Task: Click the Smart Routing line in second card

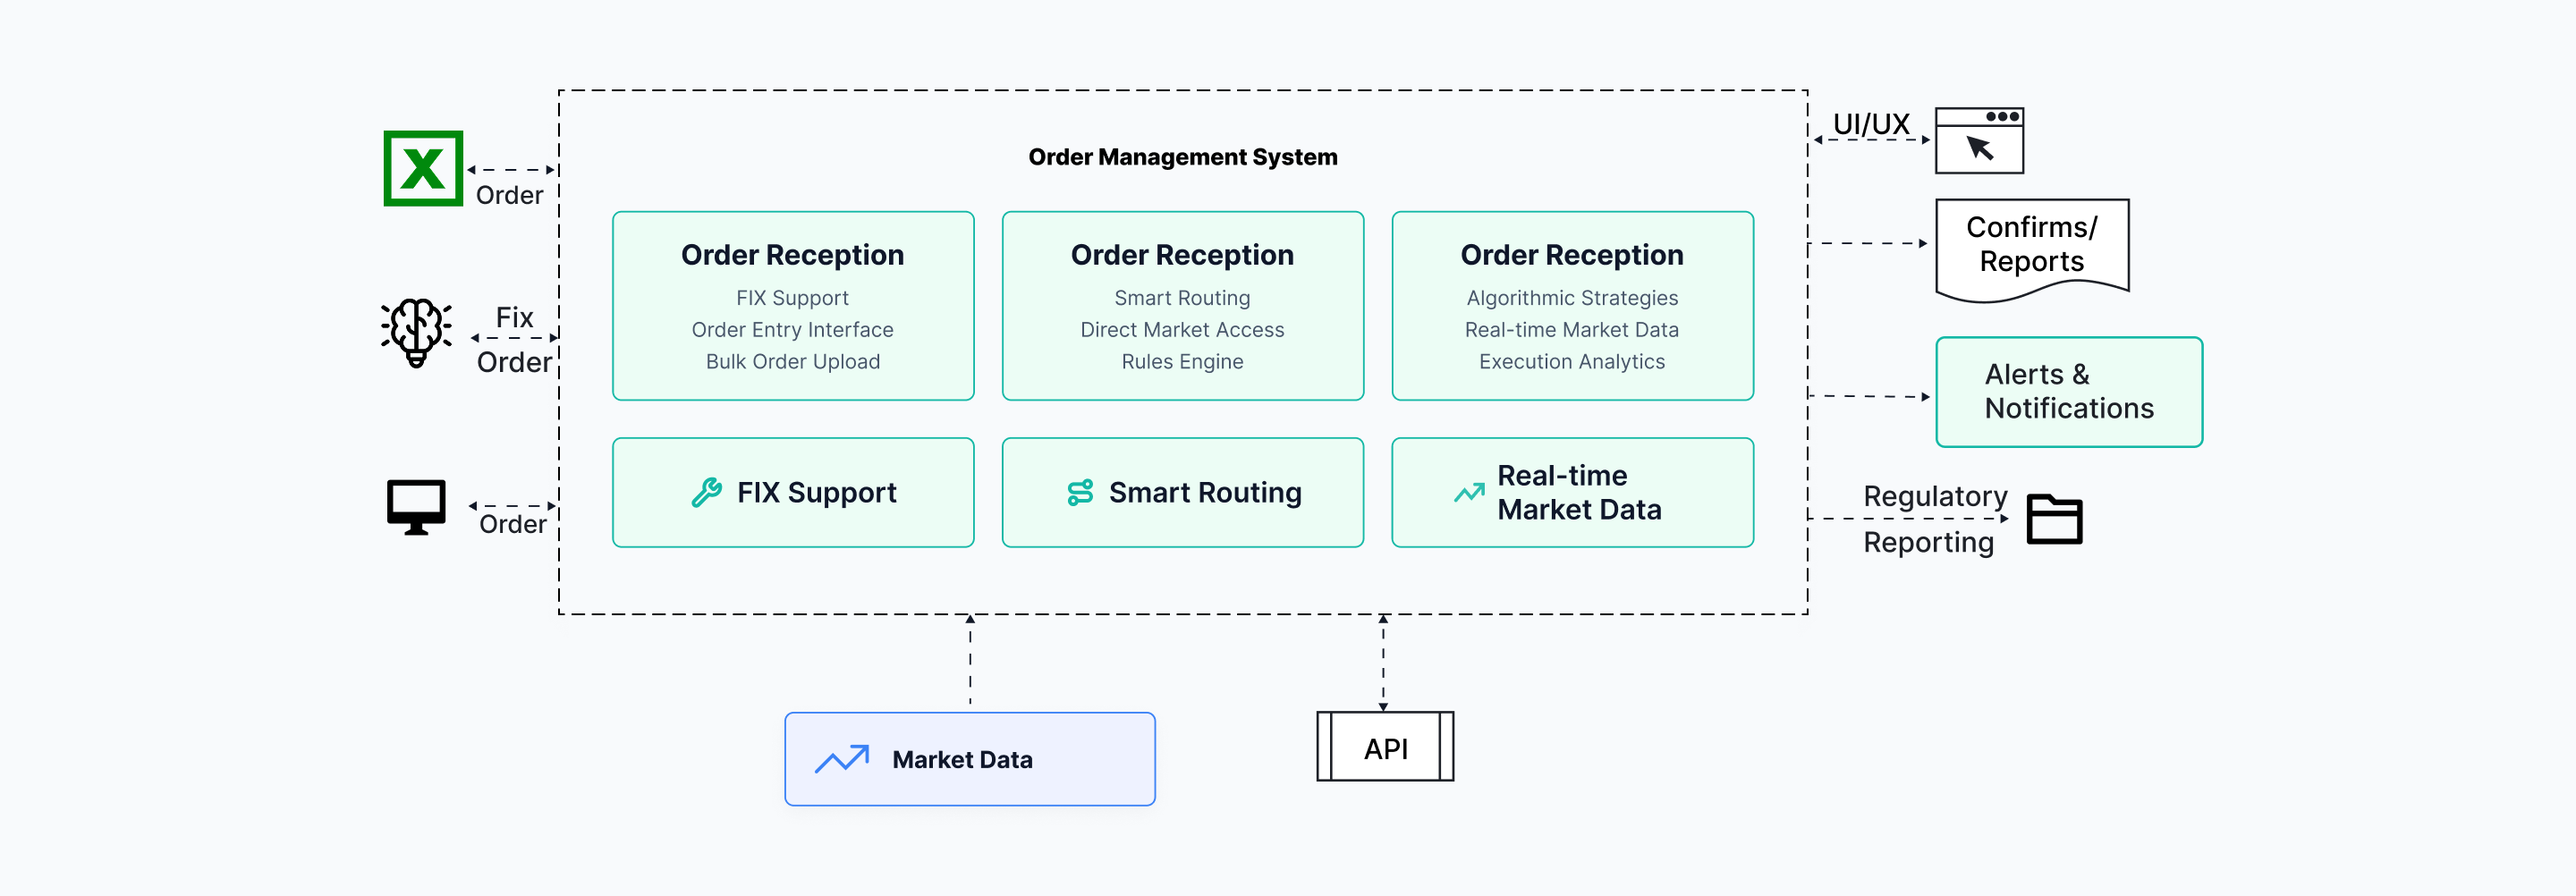Action: 1183,298
